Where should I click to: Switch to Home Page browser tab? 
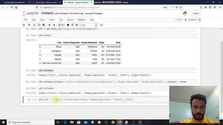click(x=46, y=2)
